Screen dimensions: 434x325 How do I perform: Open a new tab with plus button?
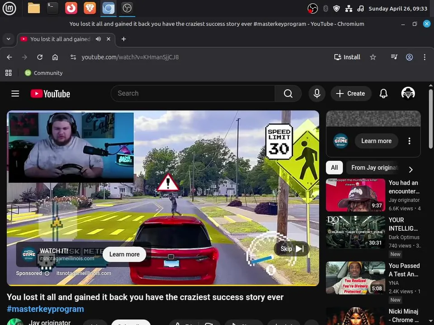(124, 39)
